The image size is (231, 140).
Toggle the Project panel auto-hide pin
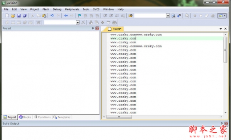[93, 28]
